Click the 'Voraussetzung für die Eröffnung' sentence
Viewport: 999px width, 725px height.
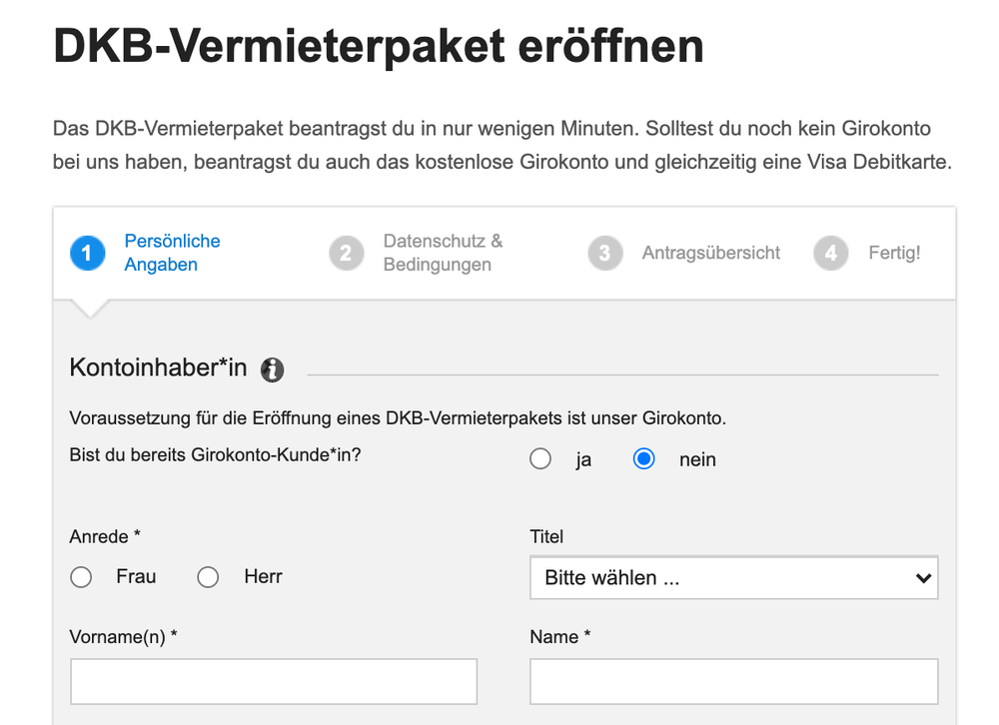tap(398, 418)
